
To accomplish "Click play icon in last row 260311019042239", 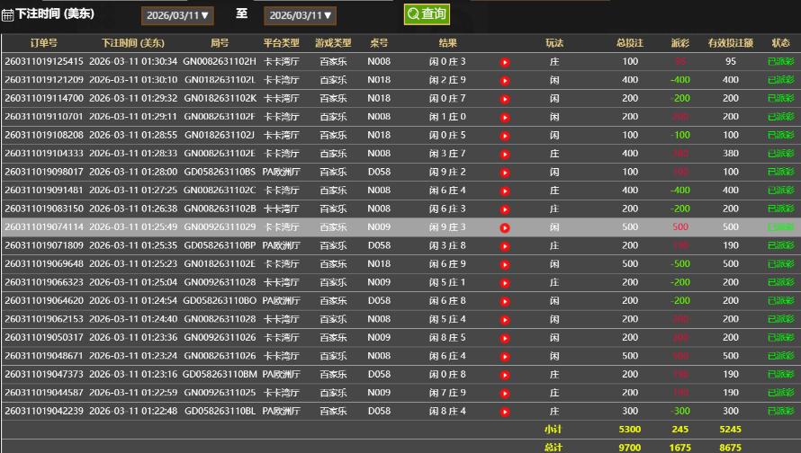I will click(505, 412).
